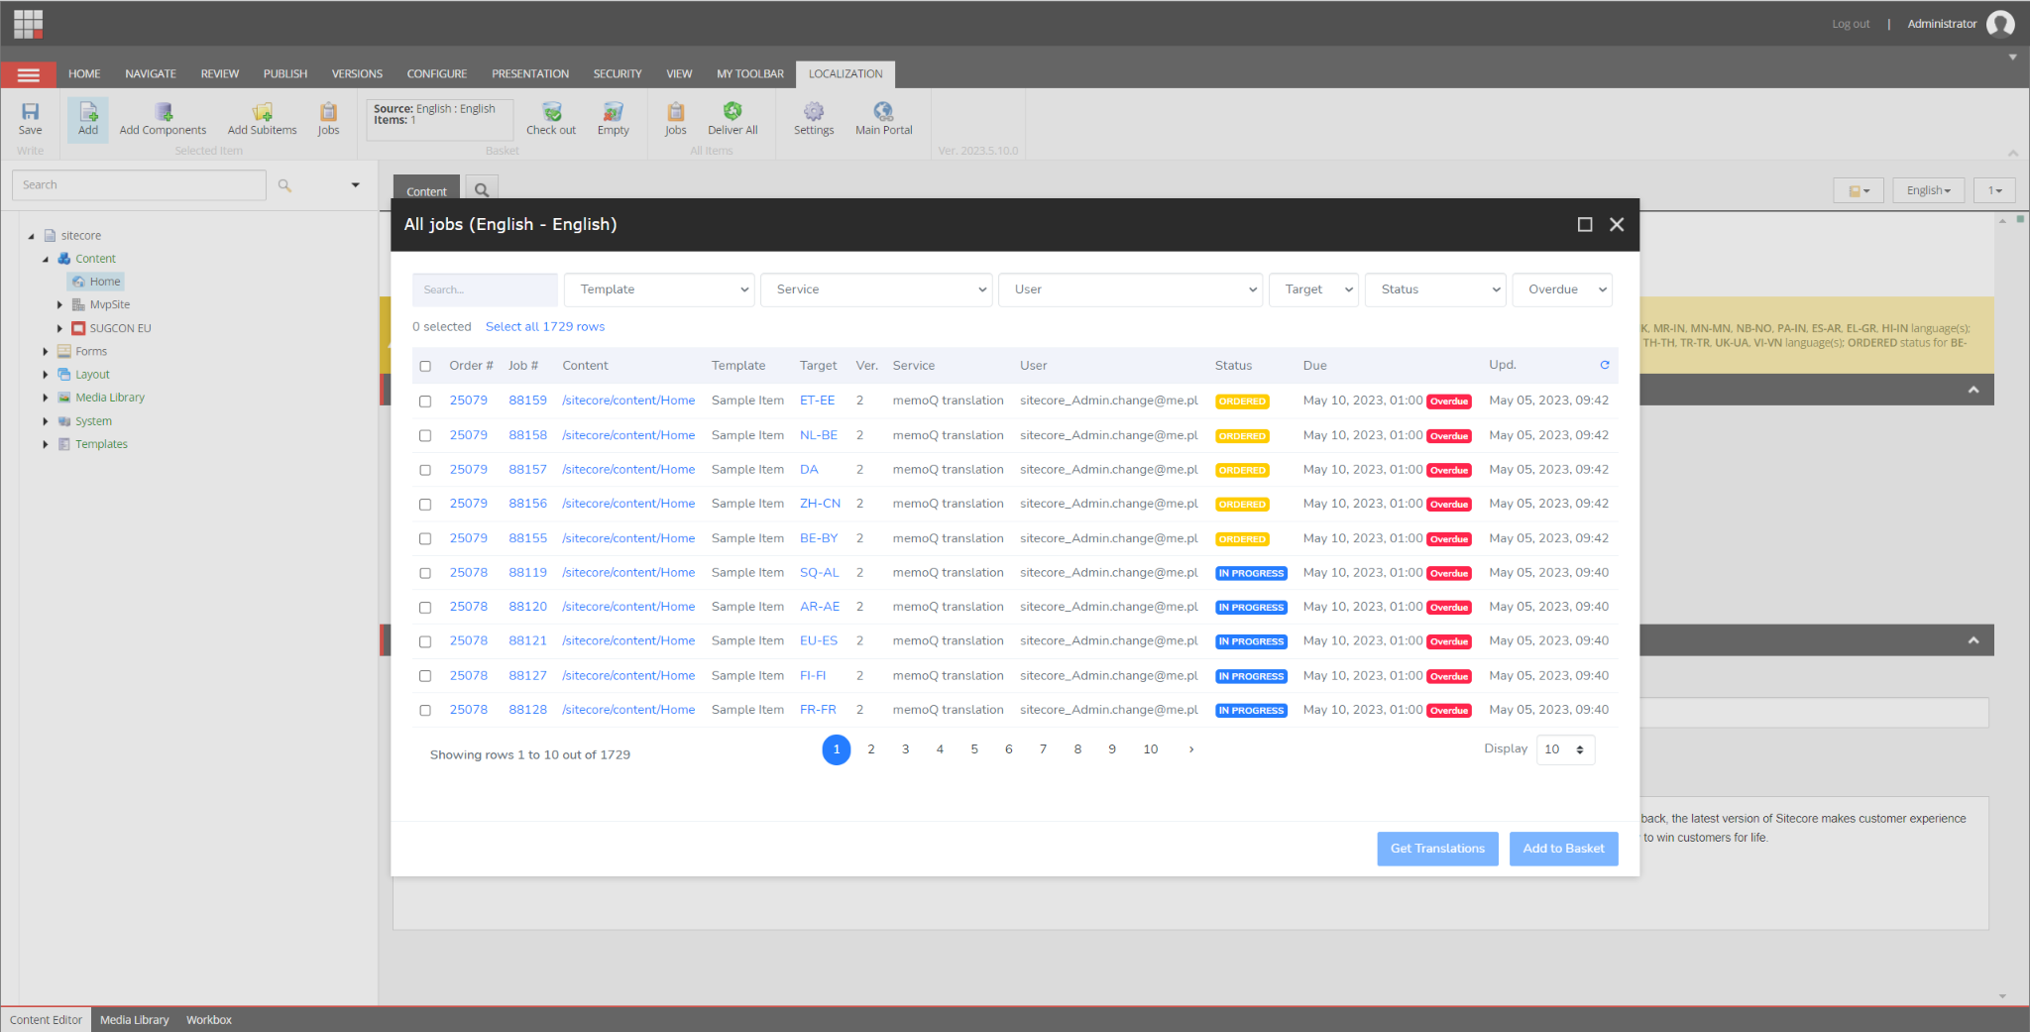Open the Main Portal
This screenshot has width=2030, height=1032.
click(883, 112)
